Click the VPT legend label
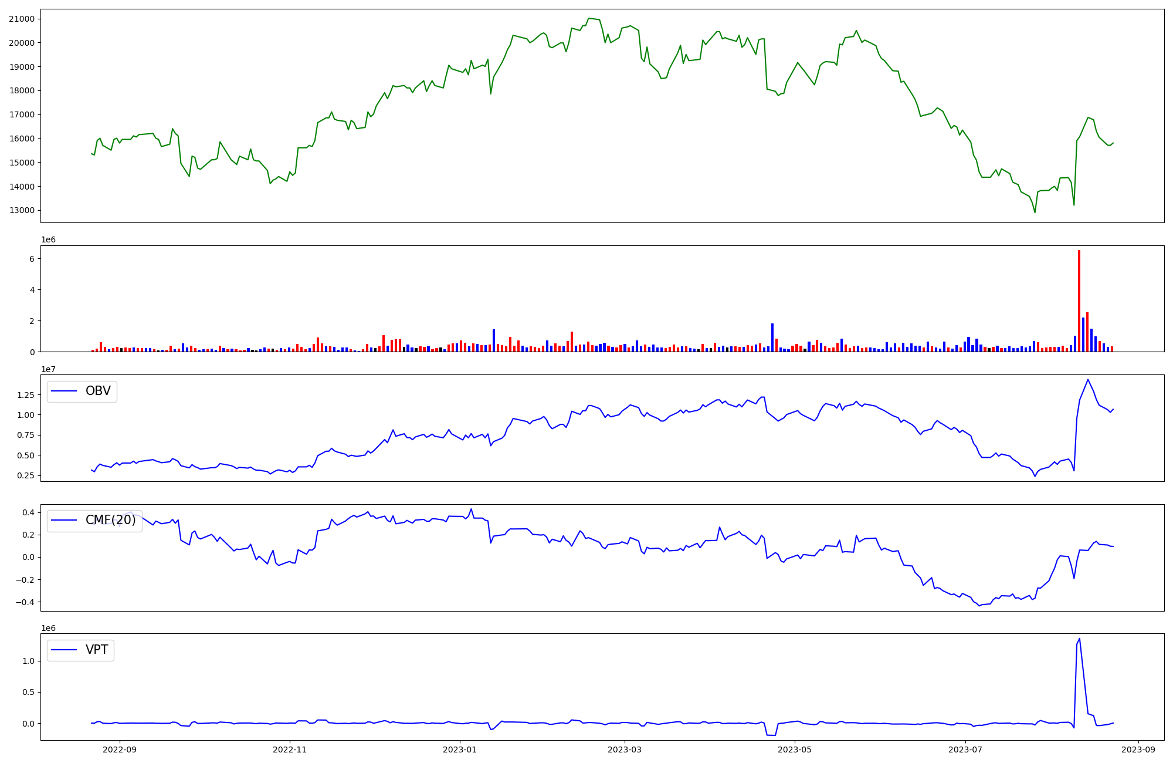 click(x=97, y=650)
